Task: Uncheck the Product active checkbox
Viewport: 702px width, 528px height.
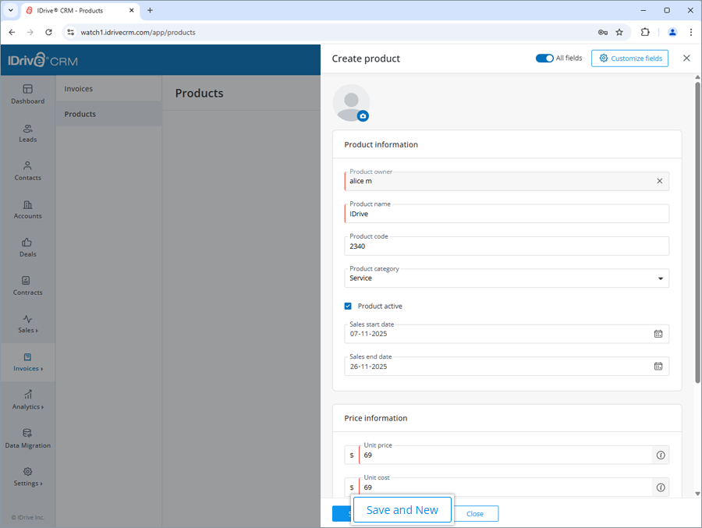Action: click(348, 306)
